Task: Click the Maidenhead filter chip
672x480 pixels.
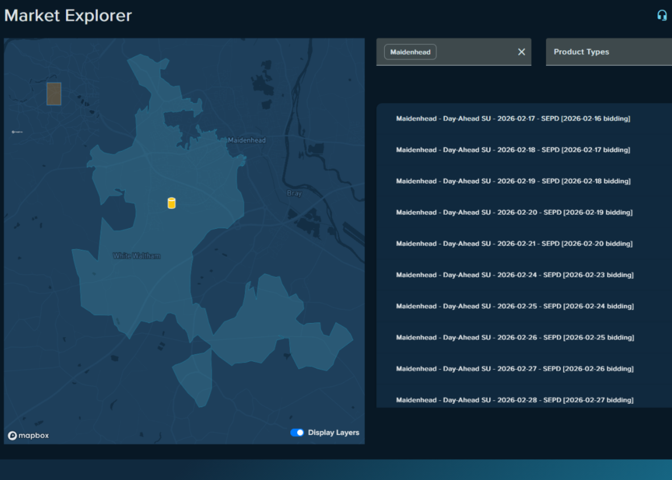Action: pyautogui.click(x=410, y=52)
